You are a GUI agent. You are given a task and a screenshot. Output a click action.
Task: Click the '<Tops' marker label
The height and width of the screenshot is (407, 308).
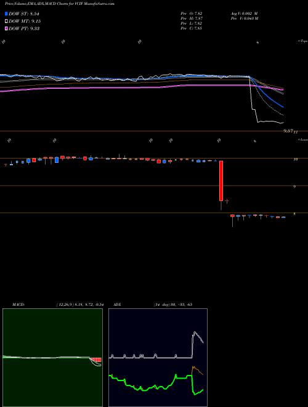[303, 41]
